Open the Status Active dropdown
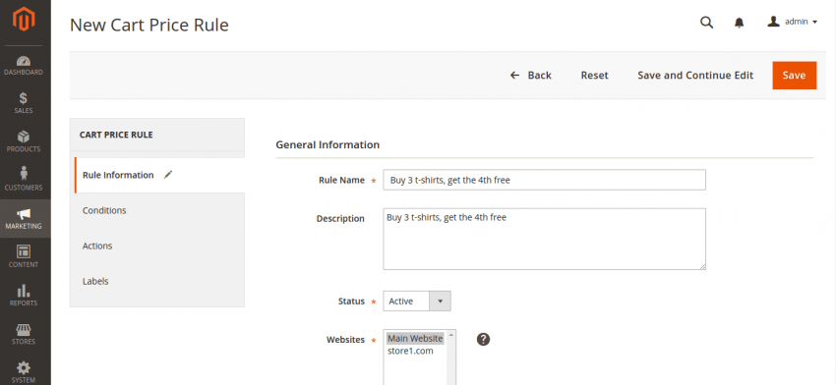 [417, 301]
